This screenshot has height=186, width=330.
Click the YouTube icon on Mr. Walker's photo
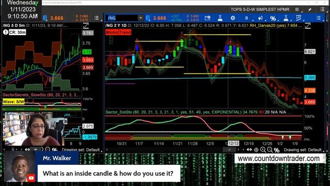click(31, 178)
